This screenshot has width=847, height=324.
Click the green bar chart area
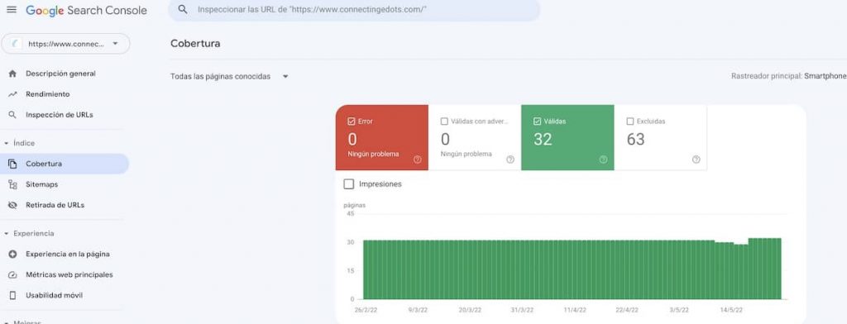point(572,269)
